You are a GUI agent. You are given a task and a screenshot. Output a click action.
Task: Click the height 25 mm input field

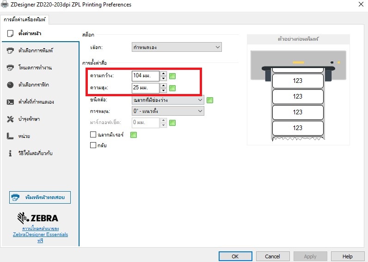145,87
